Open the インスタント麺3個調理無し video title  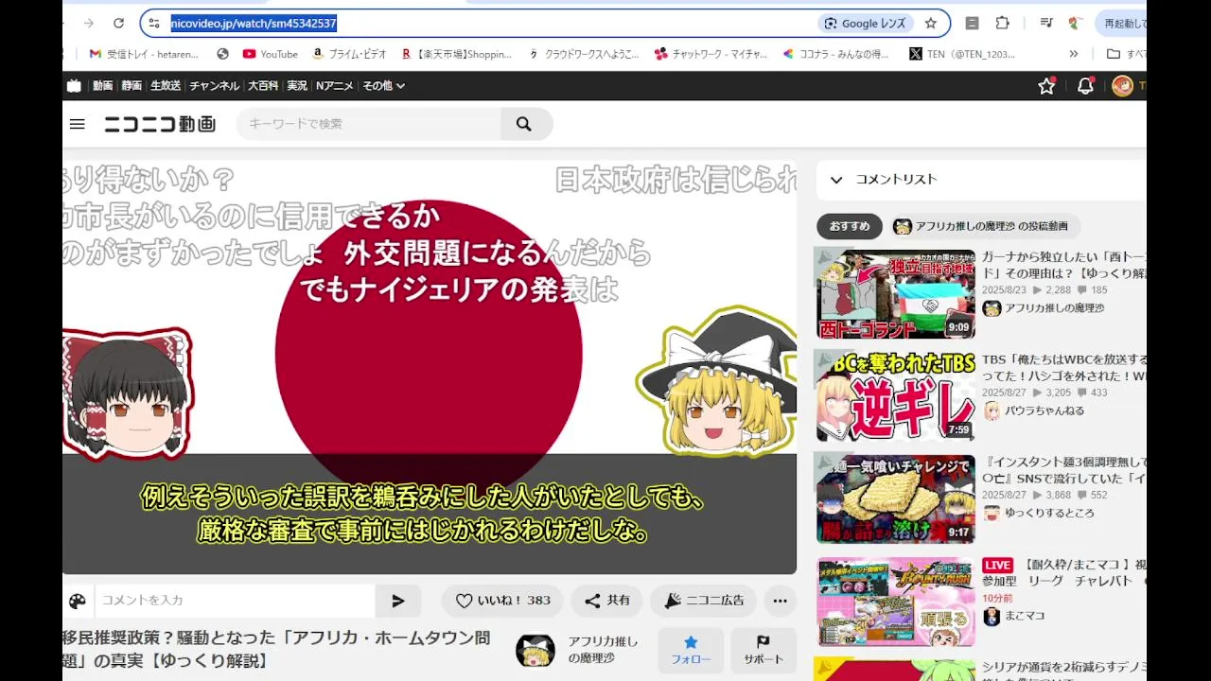click(1063, 470)
